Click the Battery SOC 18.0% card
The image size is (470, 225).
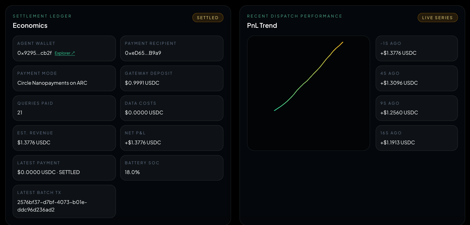click(172, 168)
